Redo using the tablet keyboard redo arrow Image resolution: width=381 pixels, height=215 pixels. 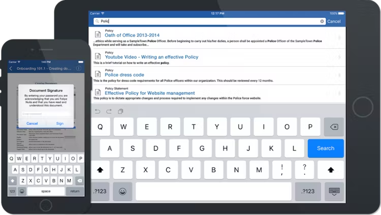point(109,112)
